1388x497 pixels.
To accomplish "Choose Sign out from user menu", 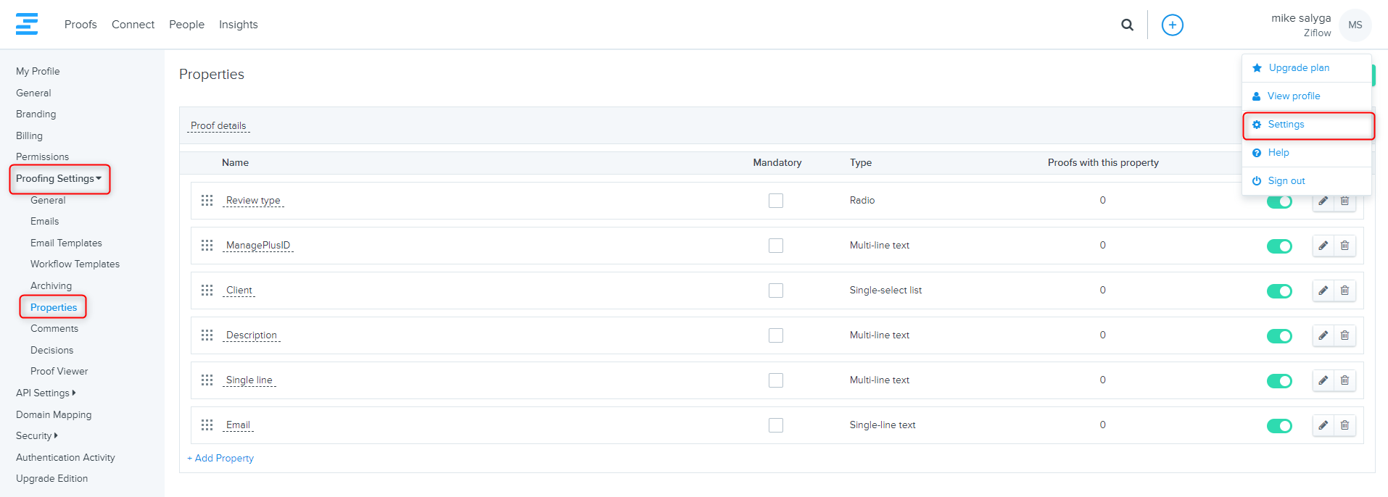I will [1286, 181].
